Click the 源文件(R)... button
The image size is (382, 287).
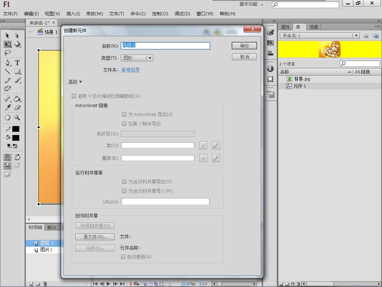click(x=95, y=237)
